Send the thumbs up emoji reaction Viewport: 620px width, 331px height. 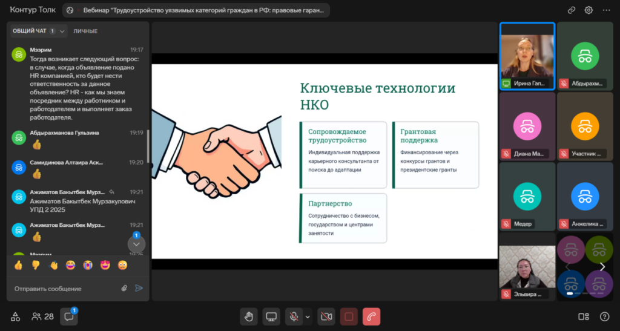point(18,265)
